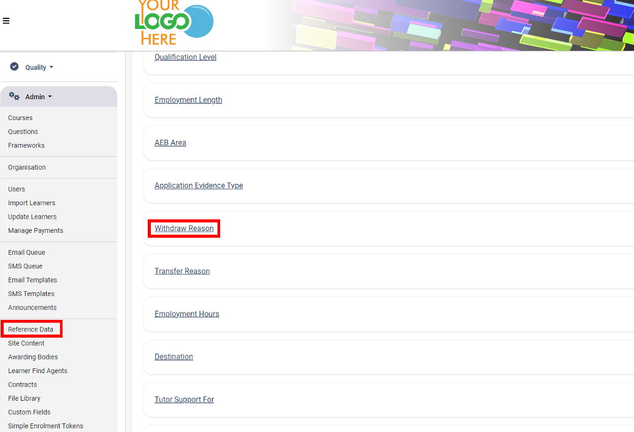Open the Organisation page
634x432 pixels.
pos(27,167)
